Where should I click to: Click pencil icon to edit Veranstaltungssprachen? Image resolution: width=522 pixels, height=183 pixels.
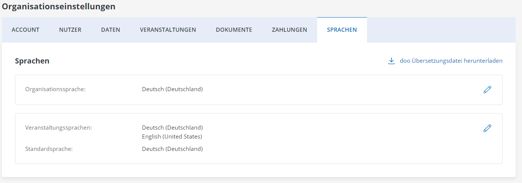coord(487,128)
